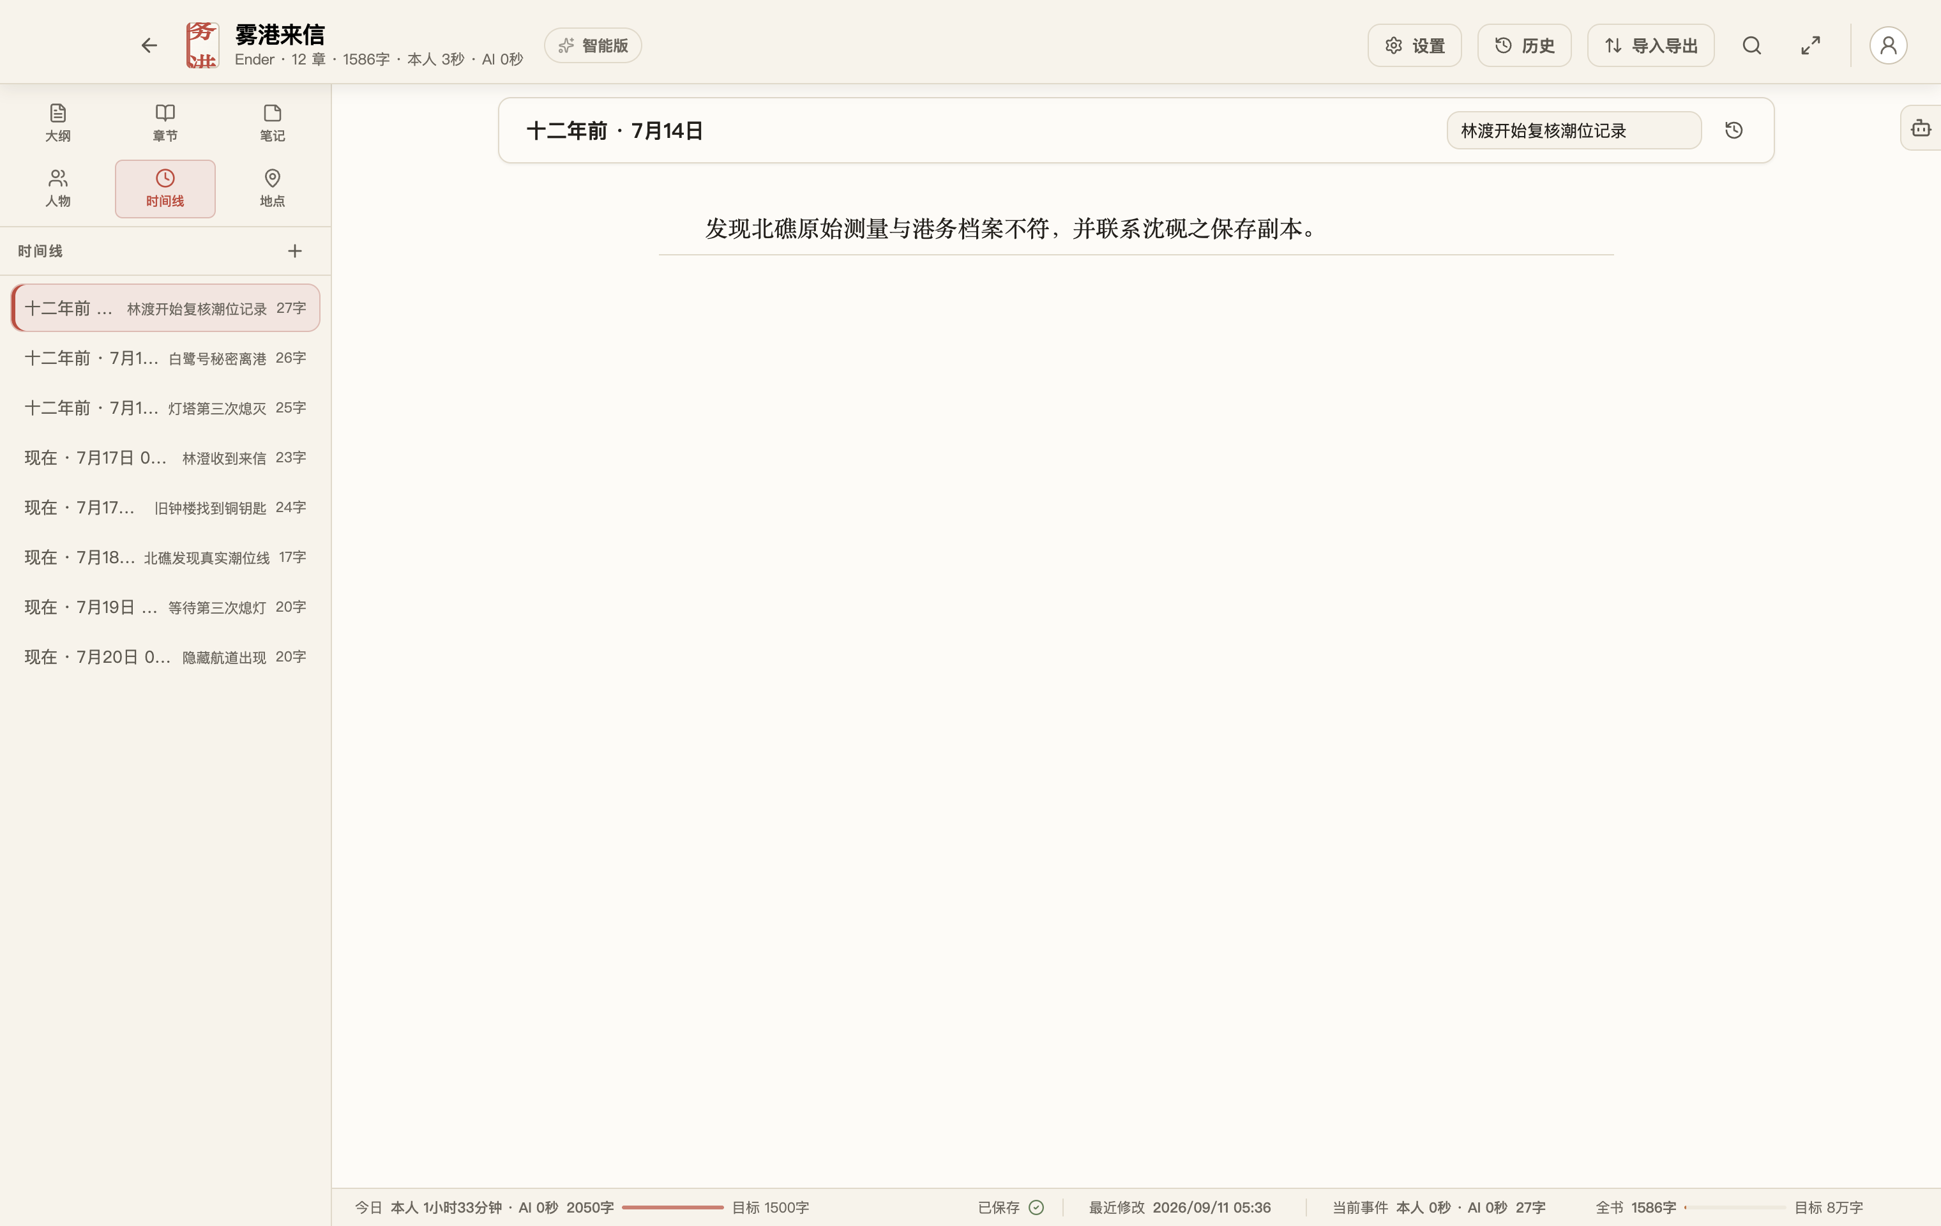
Task: Click the event title 十二年前 · 7月14日
Action: [615, 130]
